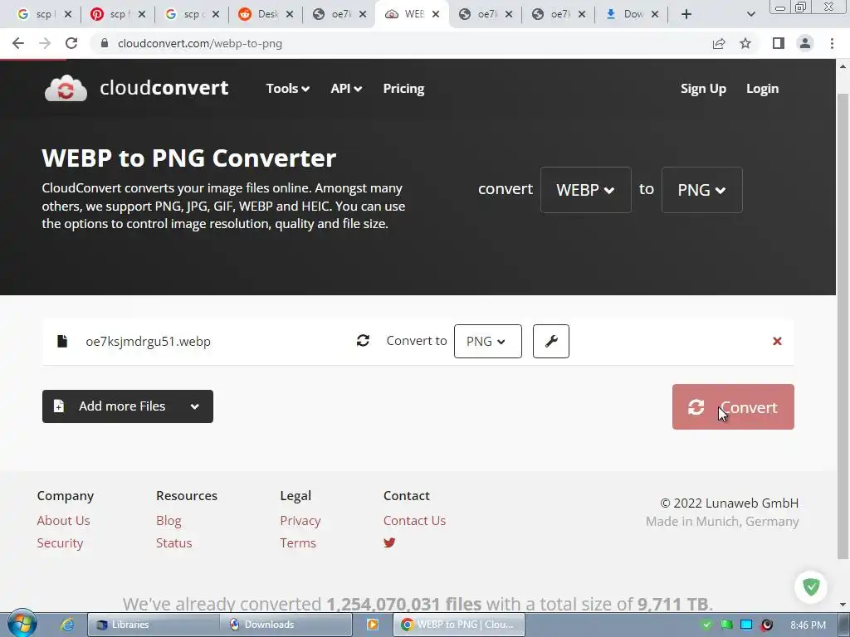Open Downloads window from the taskbar

point(286,625)
